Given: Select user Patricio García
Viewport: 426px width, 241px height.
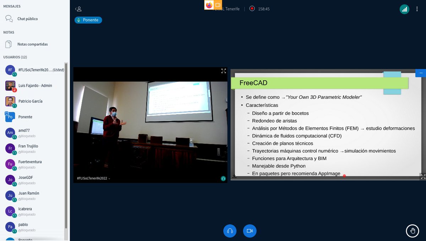Looking at the screenshot, I should pyautogui.click(x=34, y=101).
